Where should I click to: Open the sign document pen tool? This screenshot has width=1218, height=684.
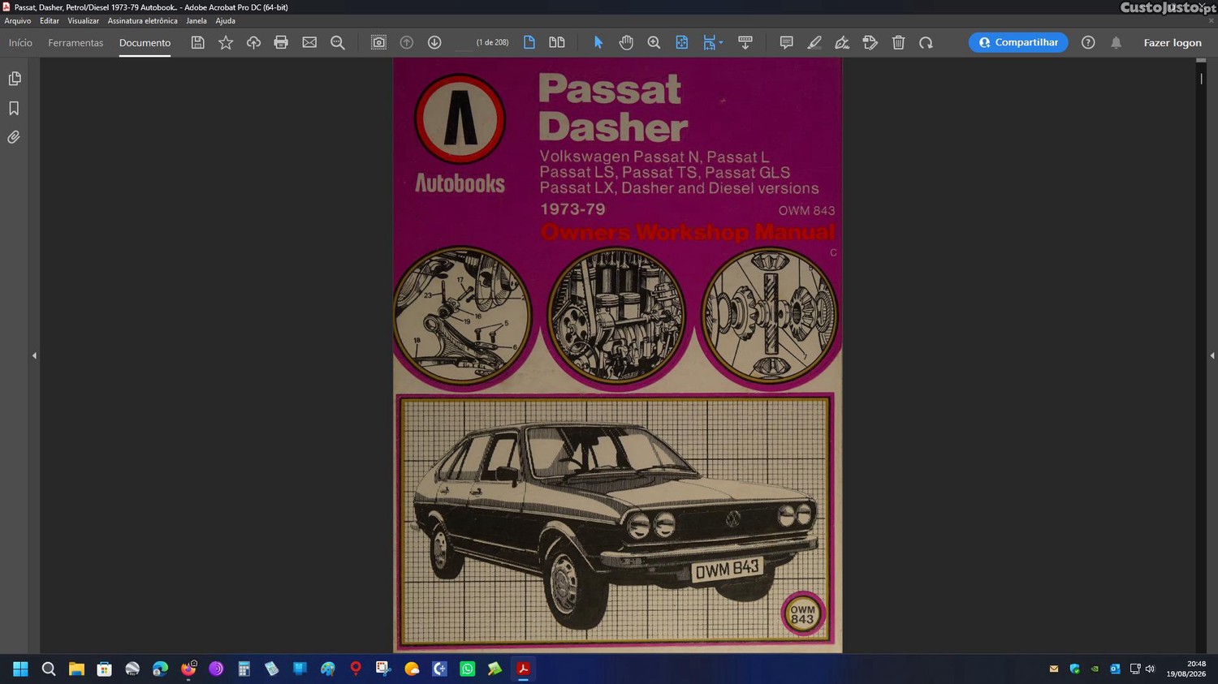842,42
